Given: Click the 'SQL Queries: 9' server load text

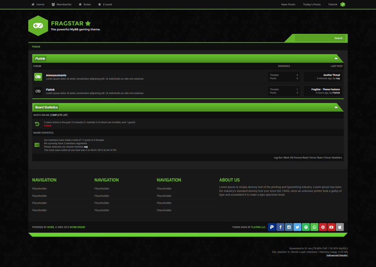Looking at the screenshot, I should coord(310,252).
